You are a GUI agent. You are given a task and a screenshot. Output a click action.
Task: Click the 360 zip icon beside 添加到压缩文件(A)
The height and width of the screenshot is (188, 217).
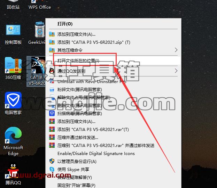(x=52, y=34)
